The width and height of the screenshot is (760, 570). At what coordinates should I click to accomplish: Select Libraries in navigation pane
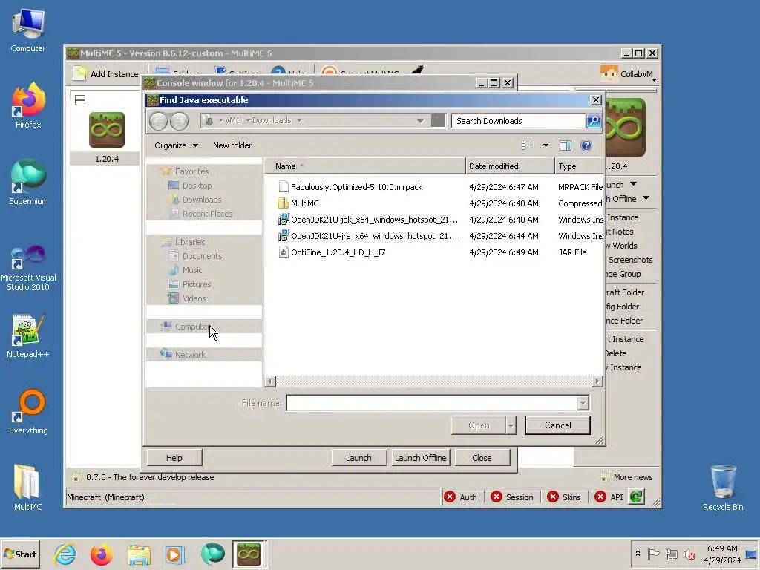pos(189,242)
